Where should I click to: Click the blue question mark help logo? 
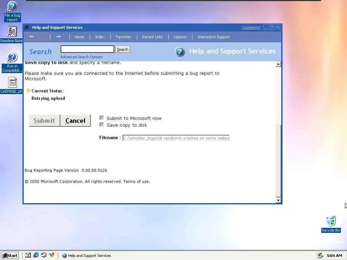click(x=180, y=52)
